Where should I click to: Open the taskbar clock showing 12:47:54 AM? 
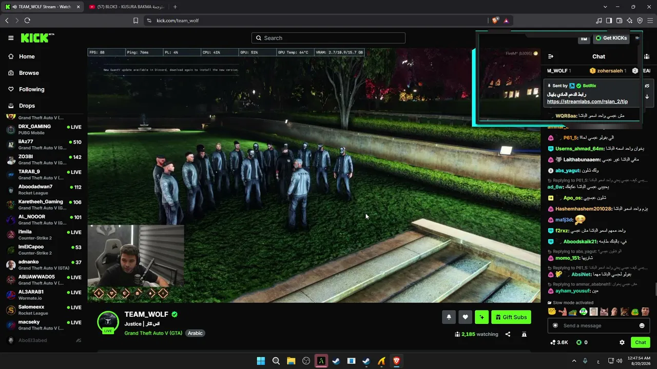(x=639, y=361)
